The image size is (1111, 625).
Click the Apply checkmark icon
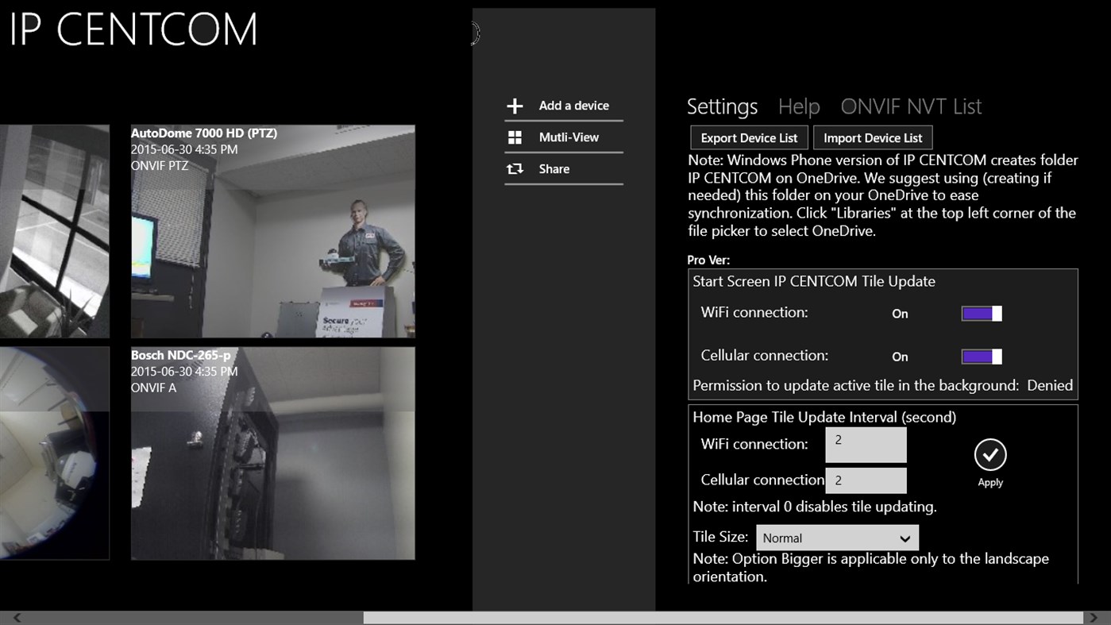click(990, 455)
